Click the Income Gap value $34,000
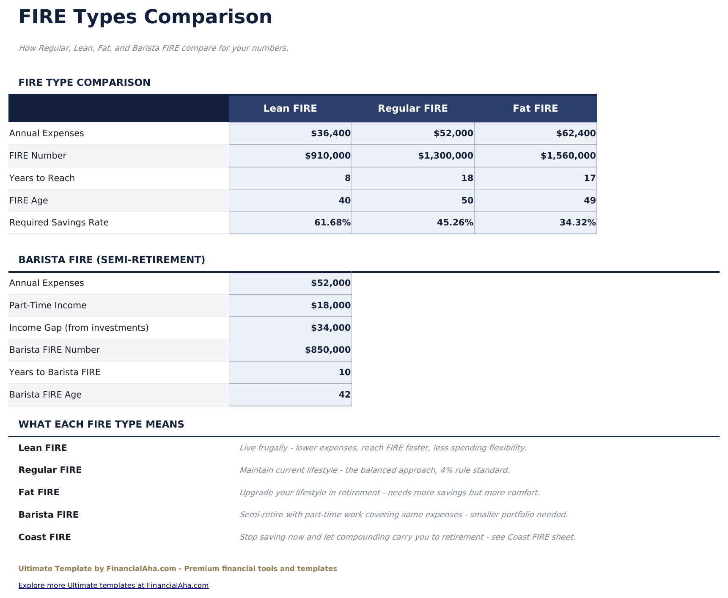This screenshot has width=728, height=598. (x=290, y=328)
